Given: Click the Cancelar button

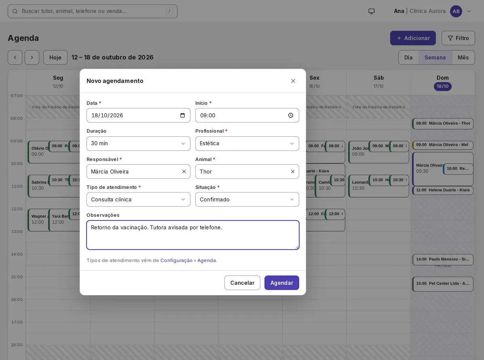Looking at the screenshot, I should (x=242, y=283).
